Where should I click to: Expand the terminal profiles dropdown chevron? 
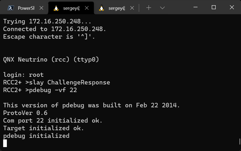(162, 8)
